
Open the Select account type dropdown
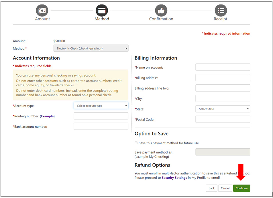pyautogui.click(x=101, y=106)
